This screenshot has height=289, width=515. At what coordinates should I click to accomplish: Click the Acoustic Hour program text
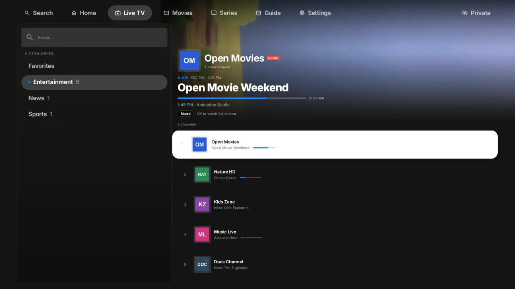(226, 238)
